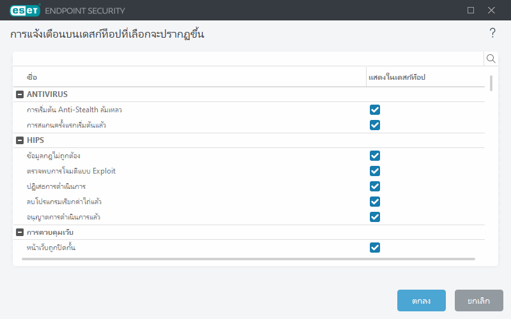Select row การสแกนครั้งแรกเริ่มต้นแล้ว

click(249, 125)
